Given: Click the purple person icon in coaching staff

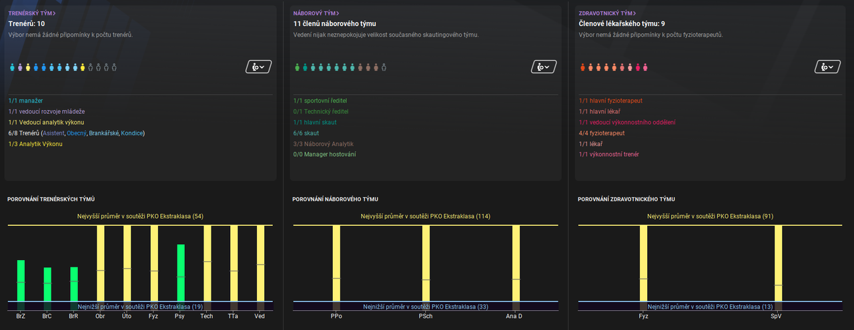Looking at the screenshot, I should coord(20,67).
